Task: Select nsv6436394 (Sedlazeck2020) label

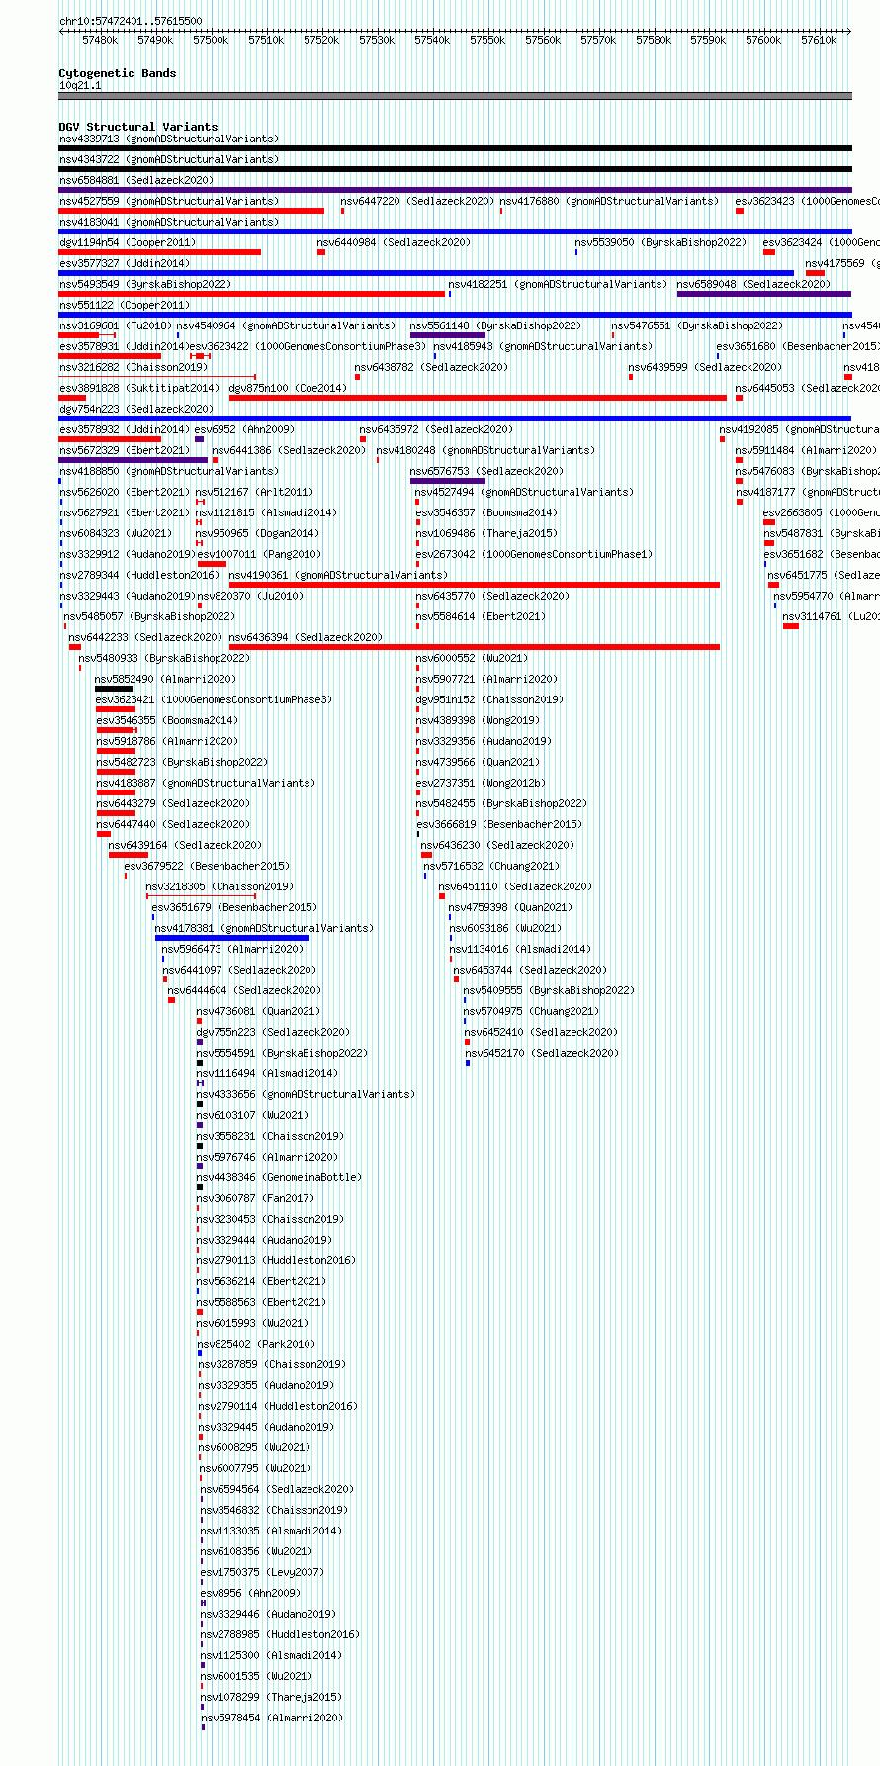Action: tap(306, 637)
